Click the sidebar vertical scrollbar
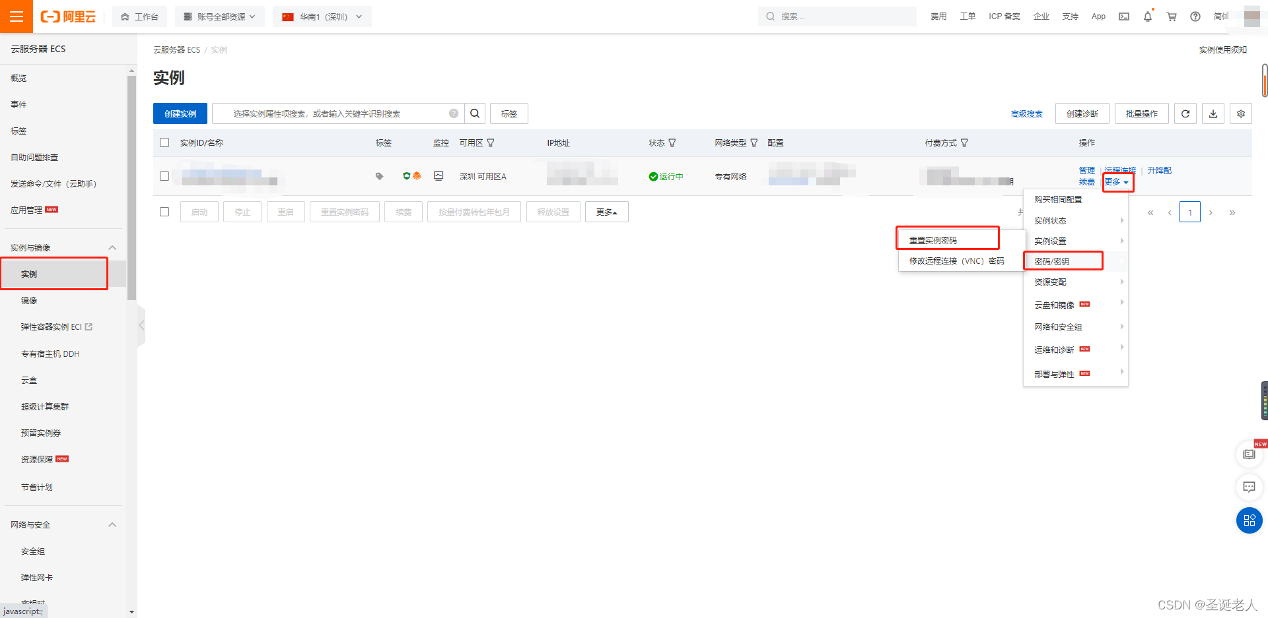Viewport: 1268px width, 618px height. [131, 188]
